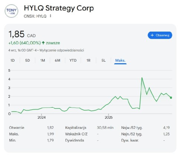
Task: Switch to the 1M chart range
Action: point(42,61)
